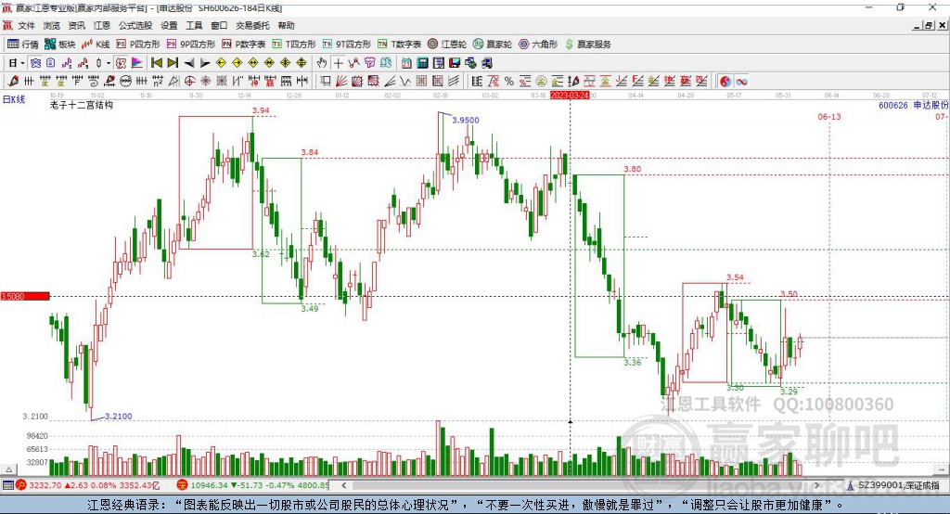Open the P四方形 tool
The height and width of the screenshot is (514, 950).
click(137, 45)
